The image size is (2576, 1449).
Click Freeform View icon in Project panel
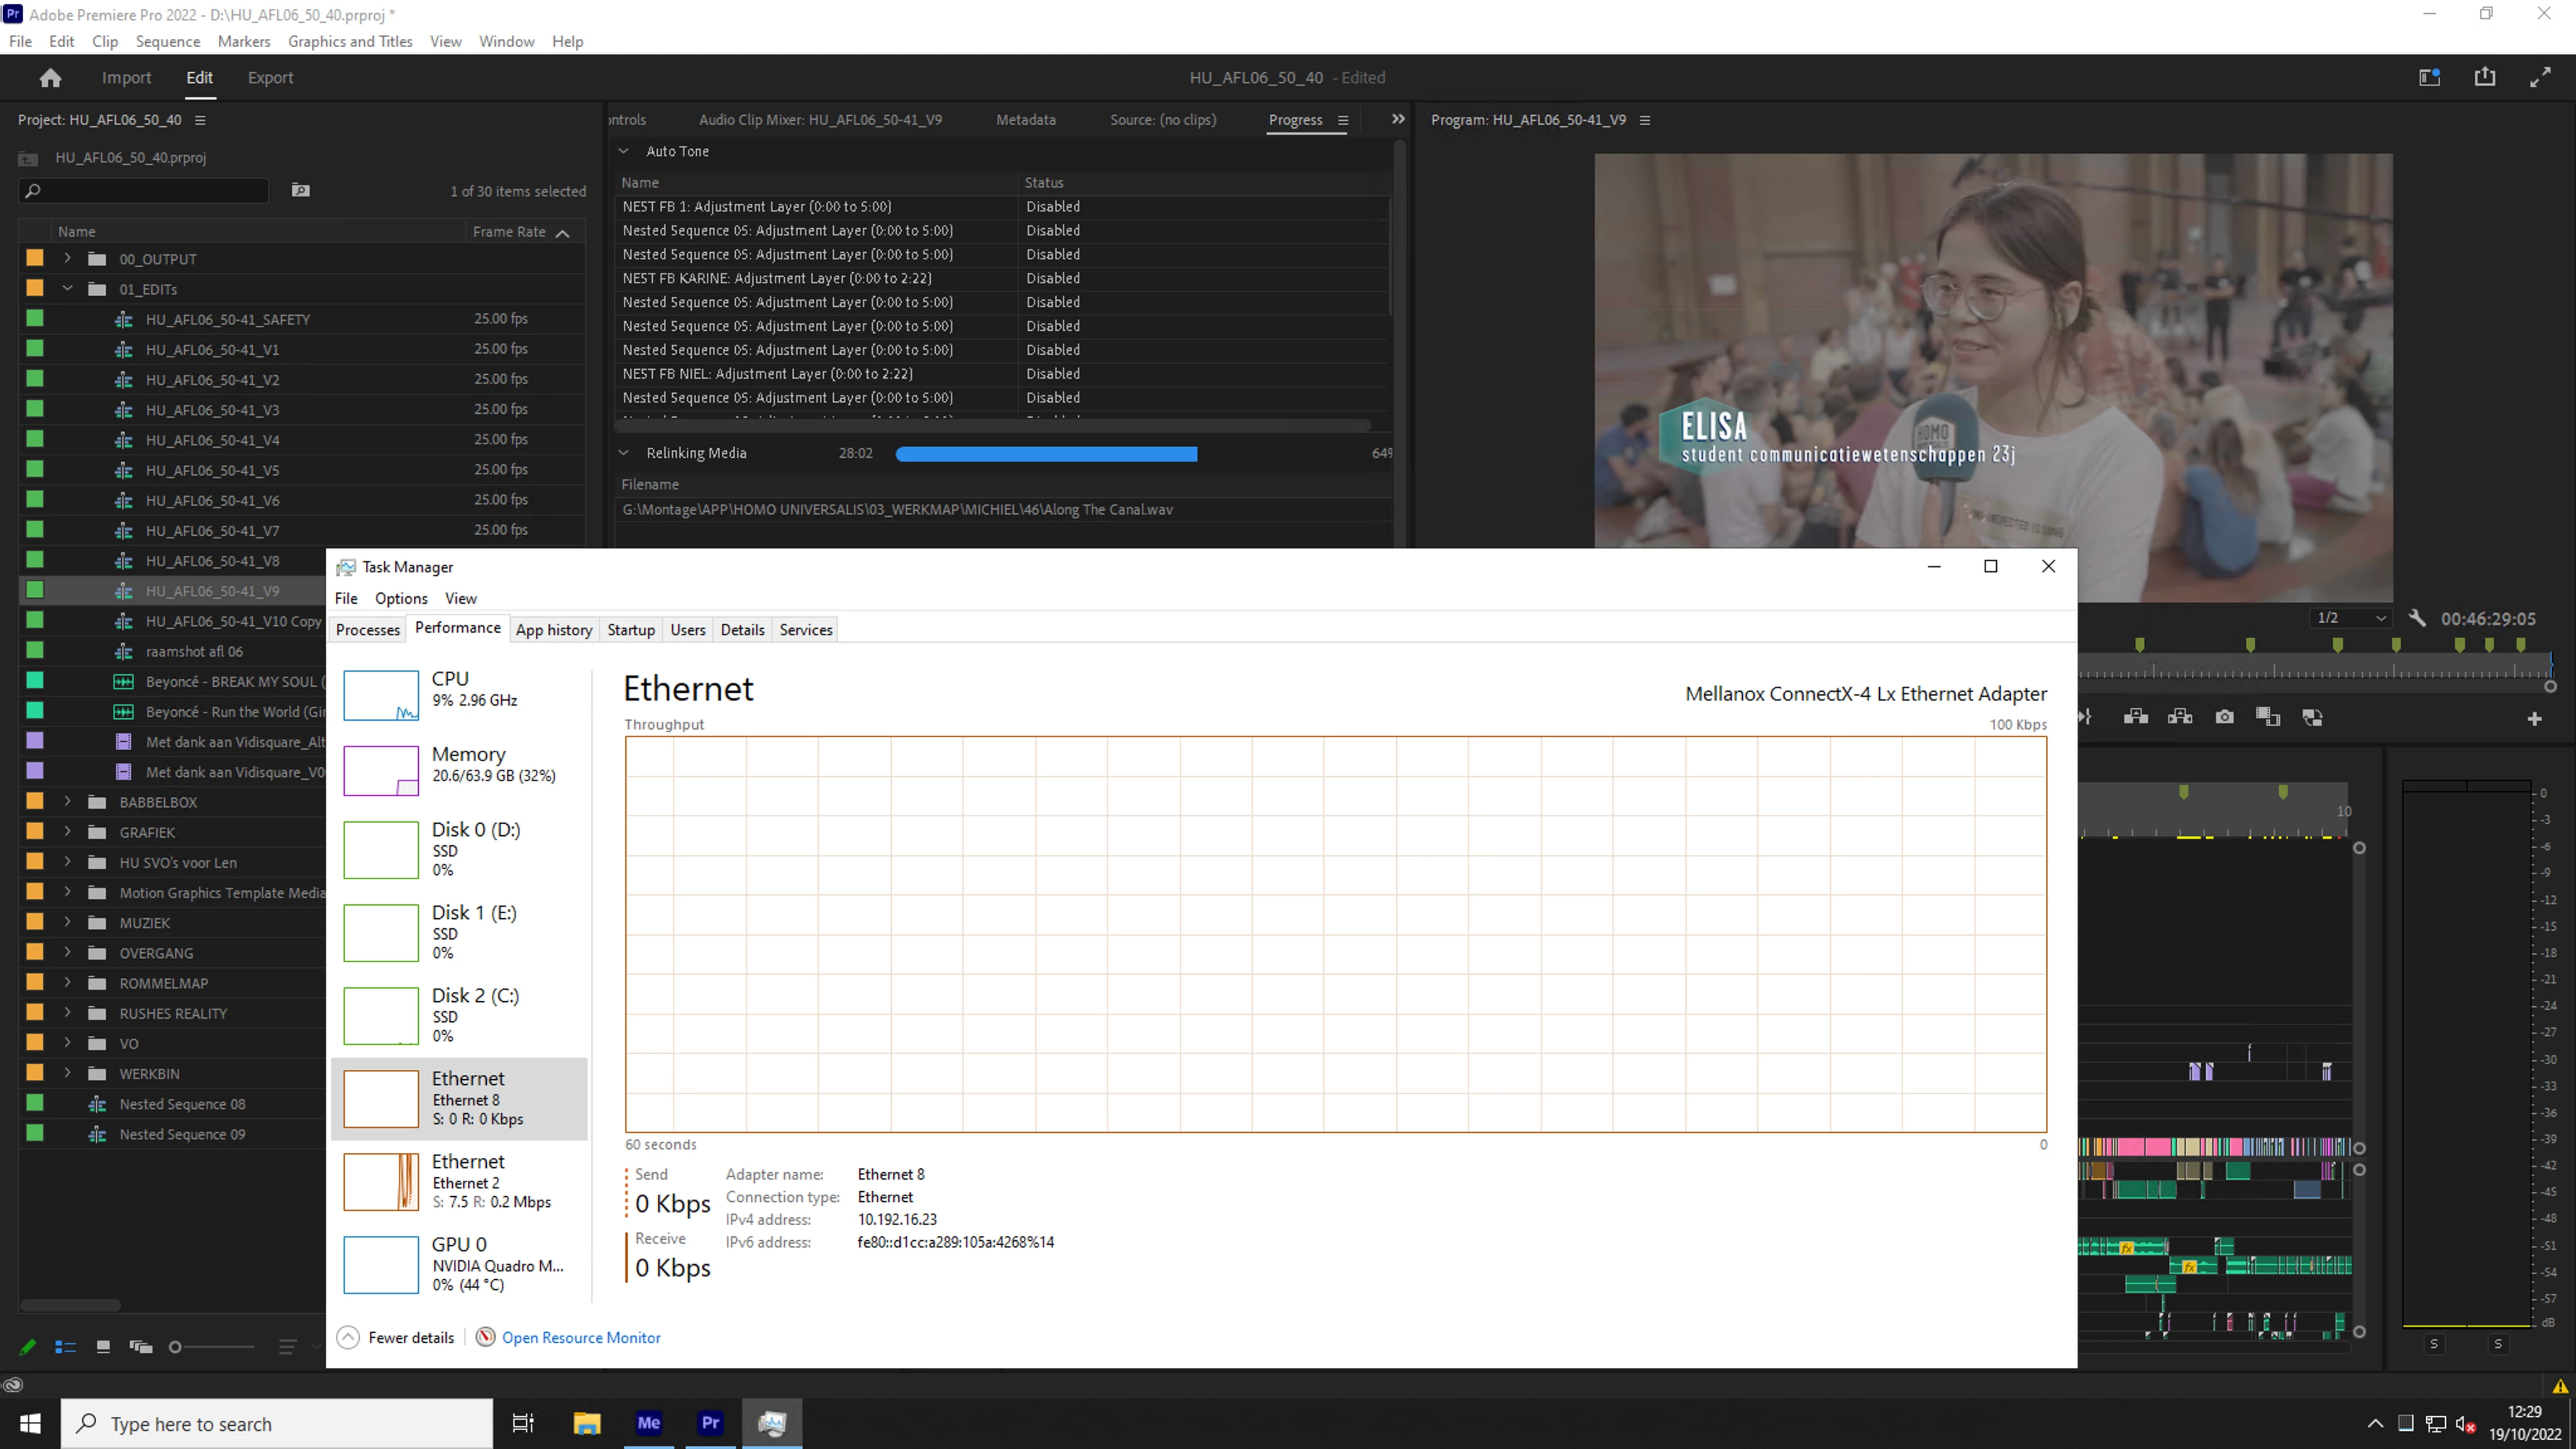pos(141,1347)
